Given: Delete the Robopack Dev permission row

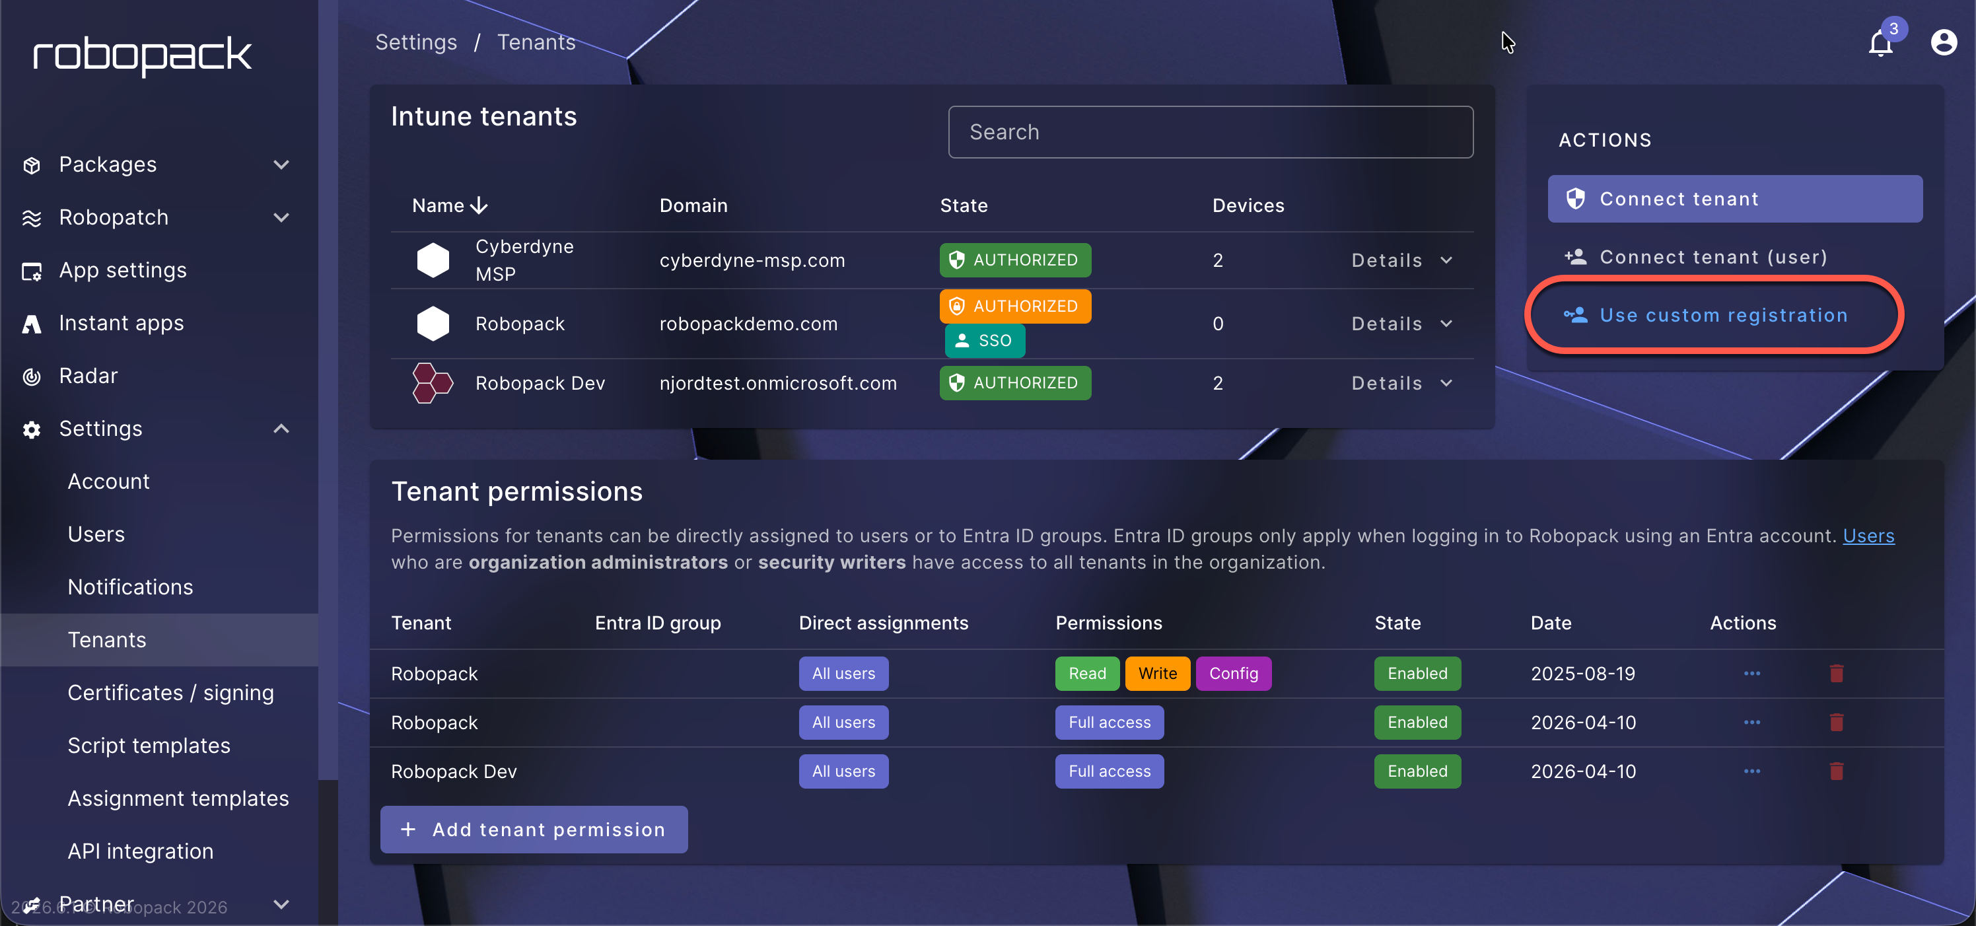Looking at the screenshot, I should 1835,771.
